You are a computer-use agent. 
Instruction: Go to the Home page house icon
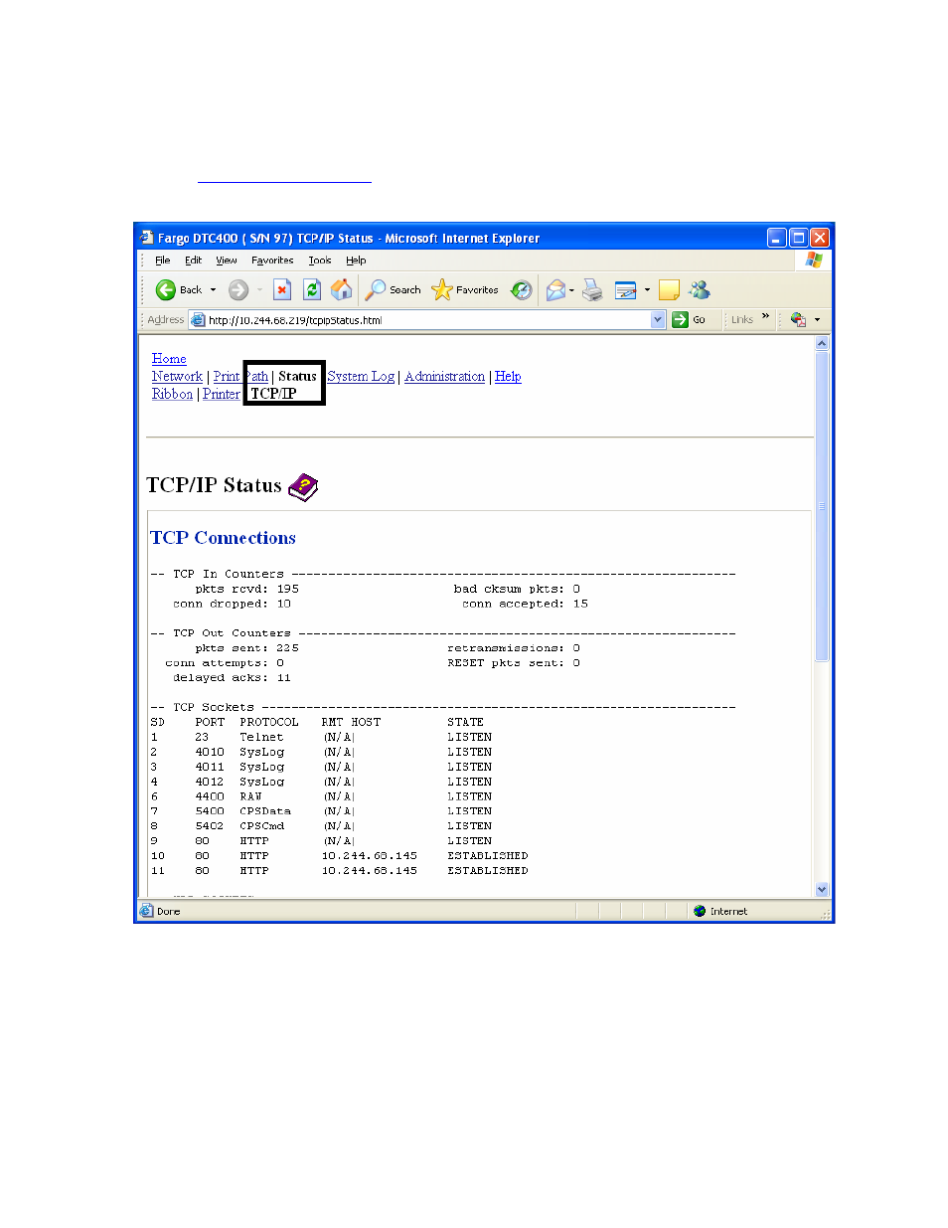pyautogui.click(x=342, y=290)
